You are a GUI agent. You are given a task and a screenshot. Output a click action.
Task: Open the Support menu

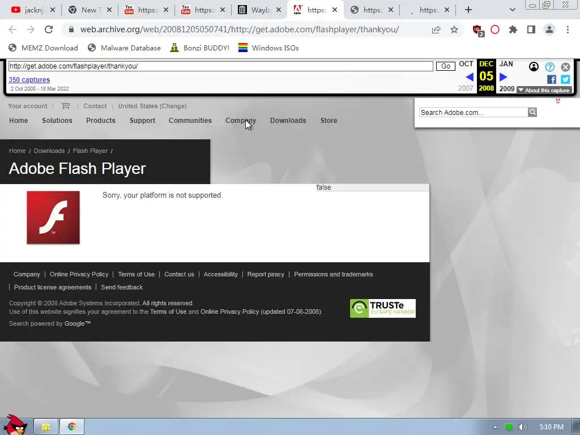[142, 121]
